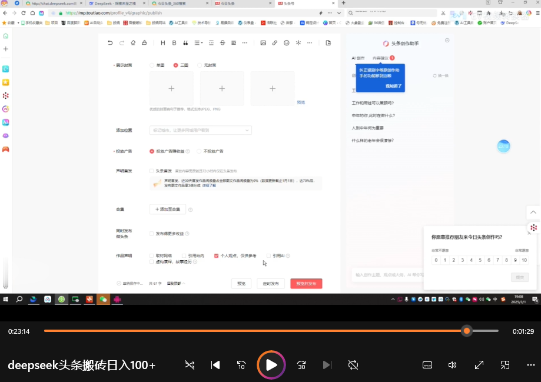Check the 引用AI checkbox
This screenshot has height=382, width=541.
[x=268, y=255]
